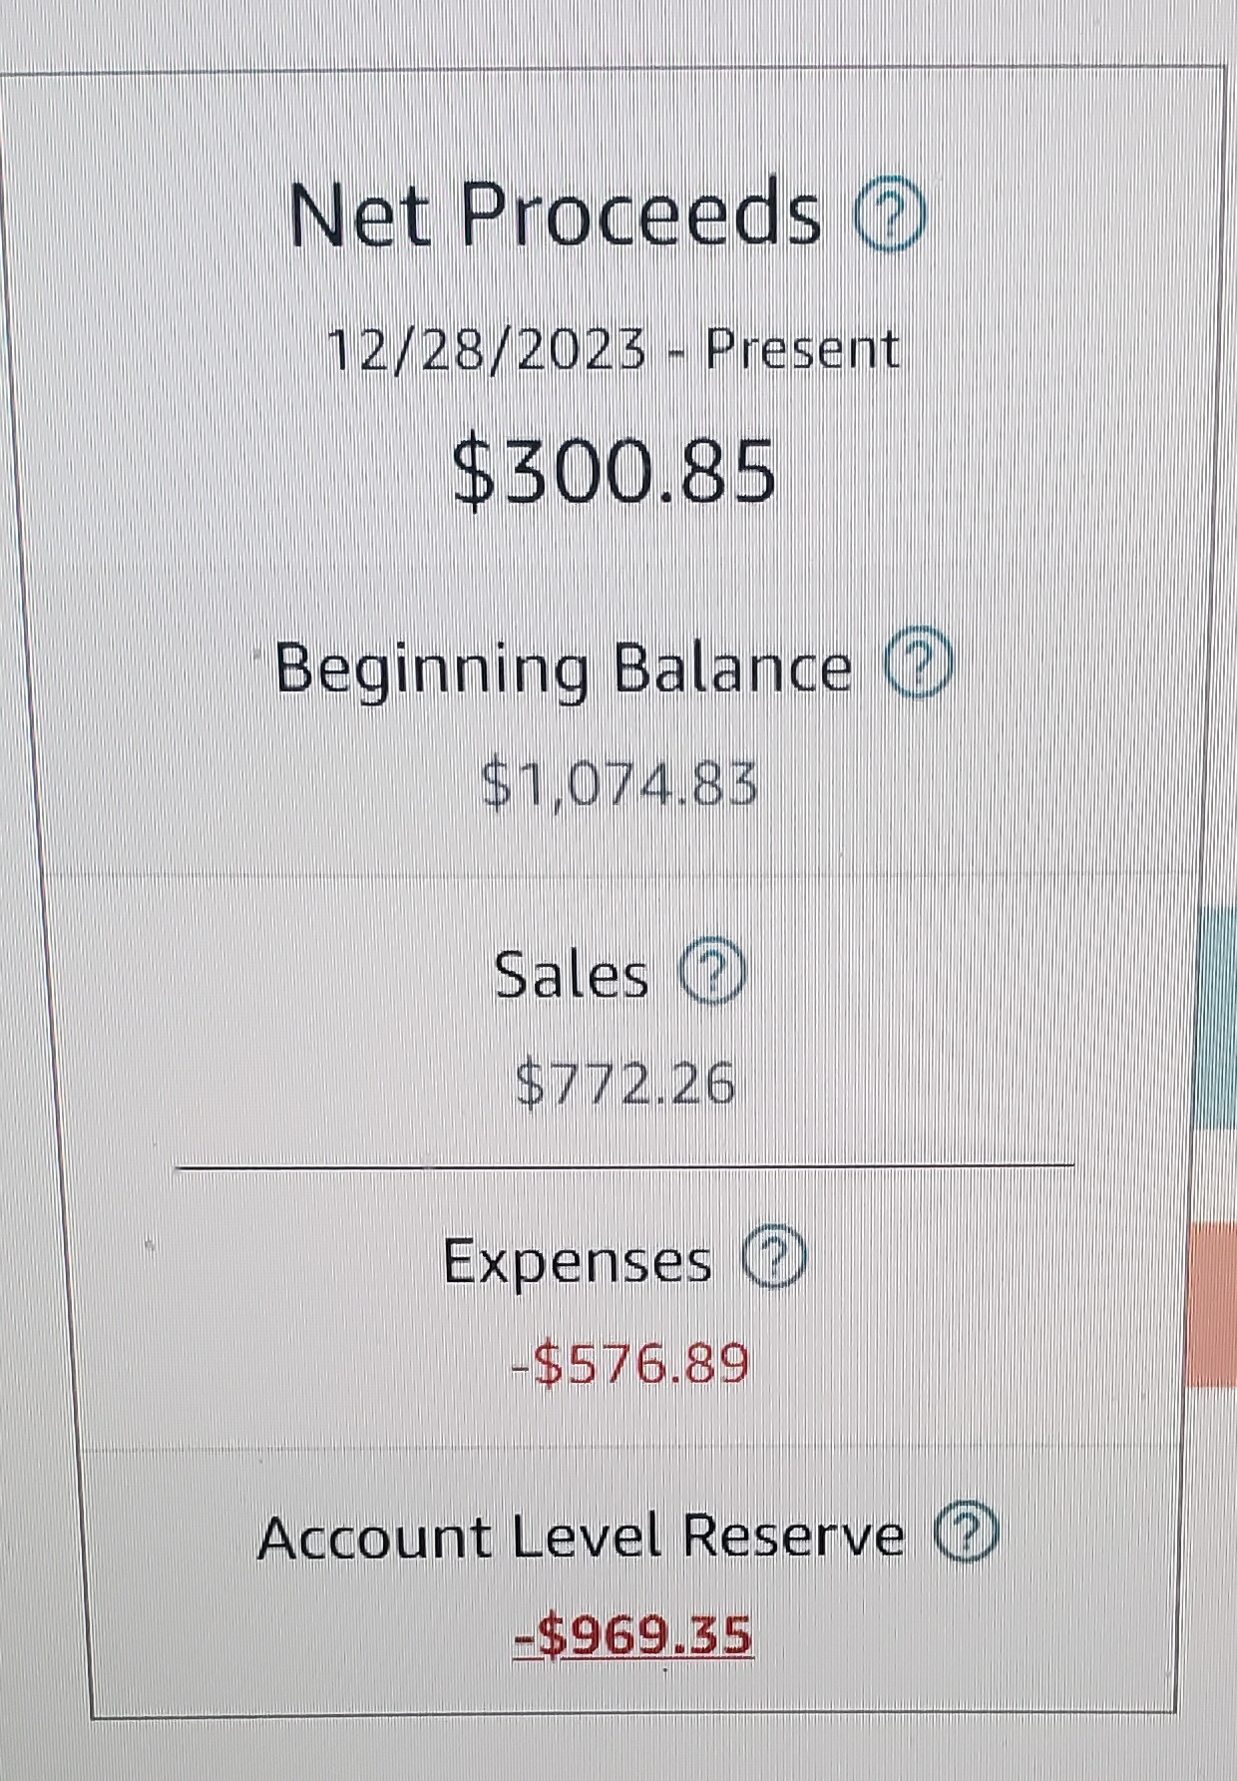Viewport: 1237px width, 1781px height.
Task: Select the 12/28/2023 start date text
Action: click(487, 350)
